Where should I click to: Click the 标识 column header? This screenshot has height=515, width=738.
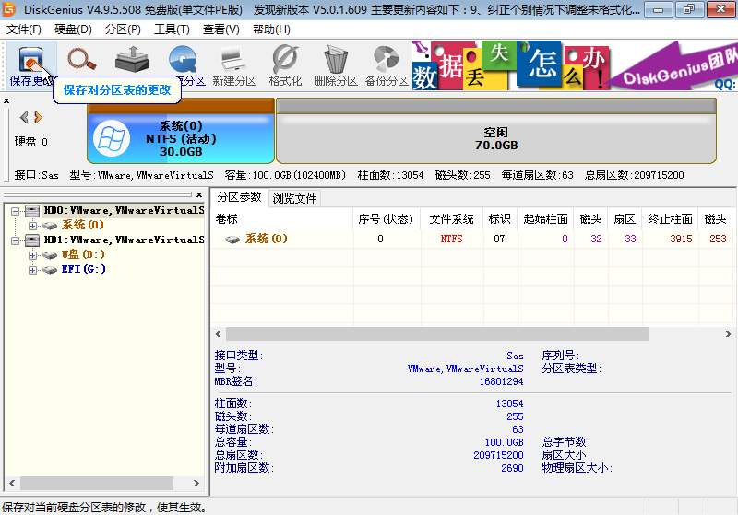point(499,219)
